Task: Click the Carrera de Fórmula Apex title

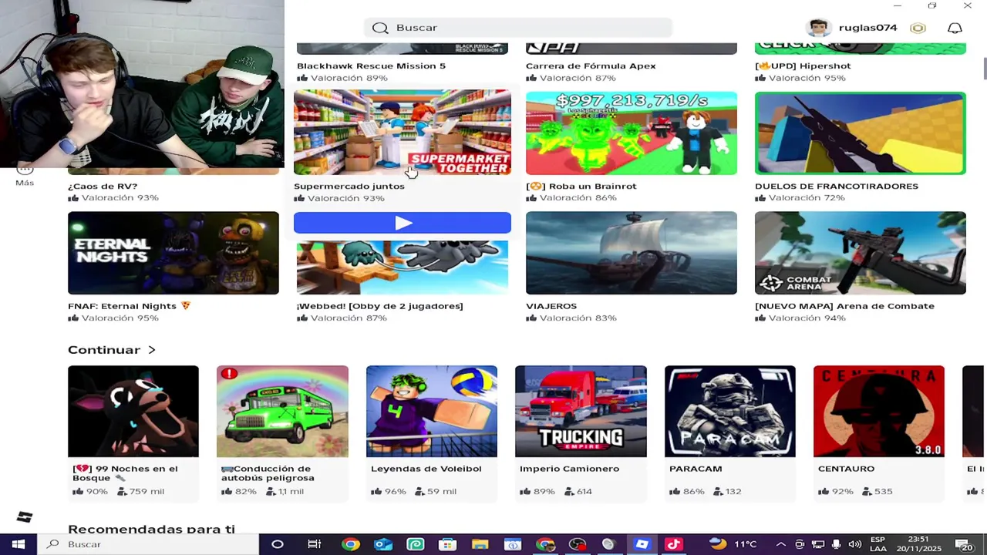Action: pyautogui.click(x=591, y=66)
